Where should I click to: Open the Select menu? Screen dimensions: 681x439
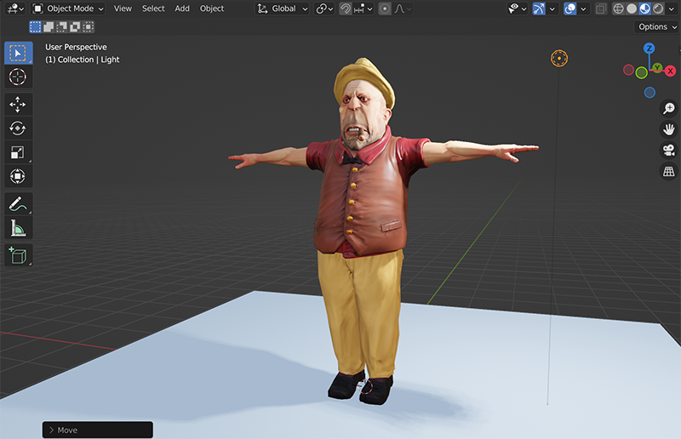pos(153,9)
